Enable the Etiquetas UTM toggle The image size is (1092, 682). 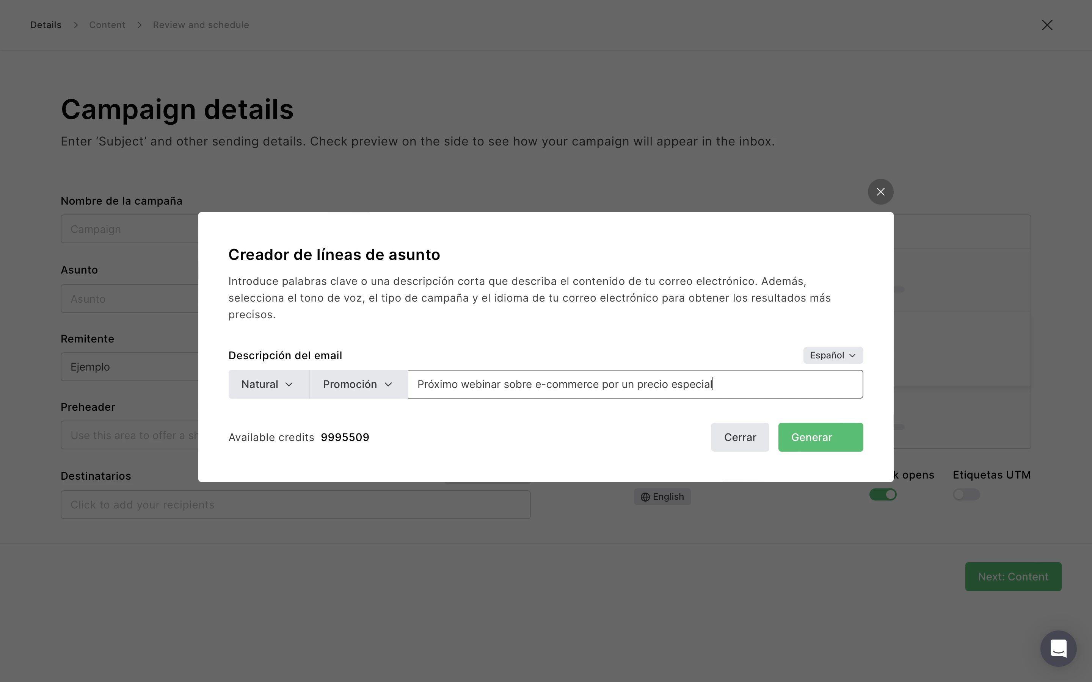pyautogui.click(x=966, y=495)
